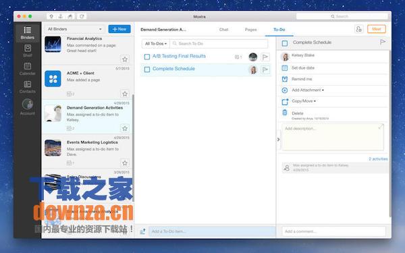Screen dimensions: 405x253
Task: Click the New binder button
Action: (119, 29)
